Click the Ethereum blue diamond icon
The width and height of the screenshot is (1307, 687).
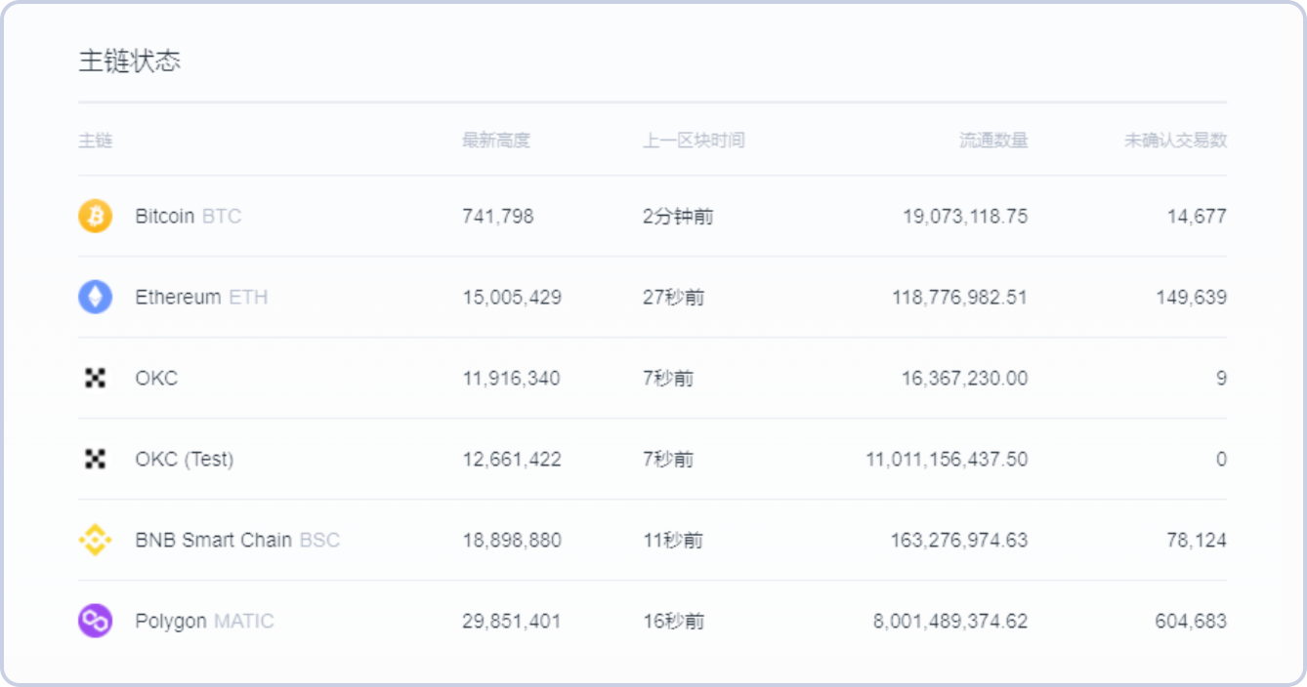click(95, 297)
